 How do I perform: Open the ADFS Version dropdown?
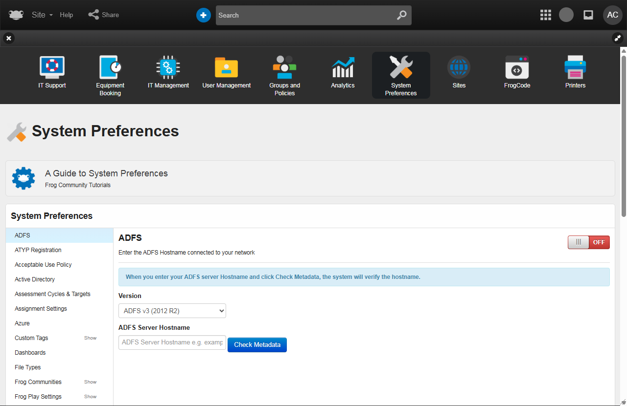[x=172, y=311]
